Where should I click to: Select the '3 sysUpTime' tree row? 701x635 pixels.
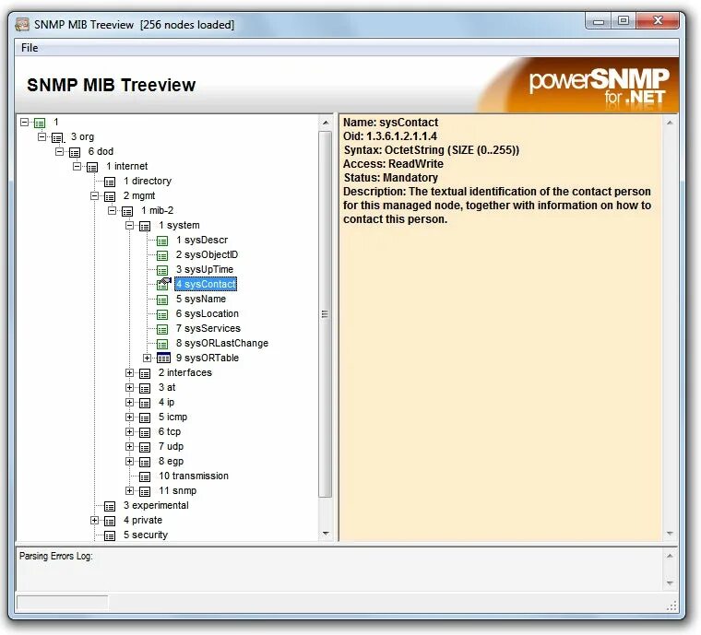[205, 269]
